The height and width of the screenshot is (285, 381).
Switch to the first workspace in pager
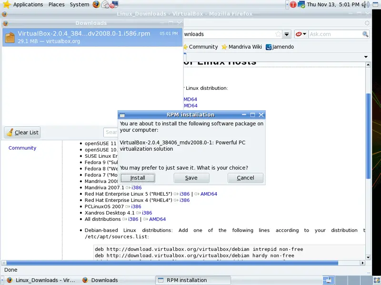point(329,280)
